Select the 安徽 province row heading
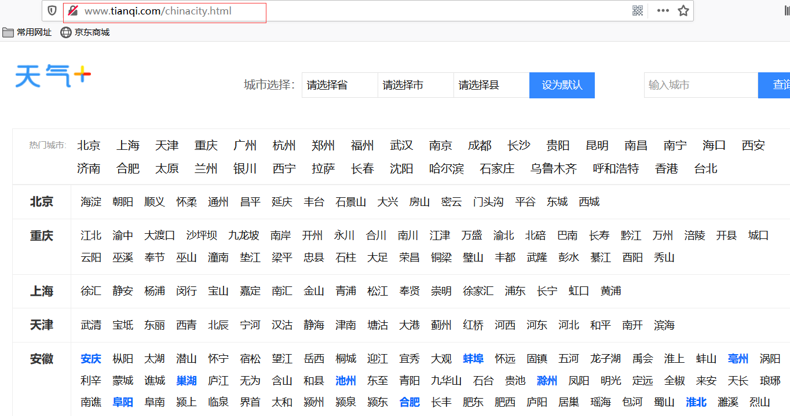 tap(42, 359)
